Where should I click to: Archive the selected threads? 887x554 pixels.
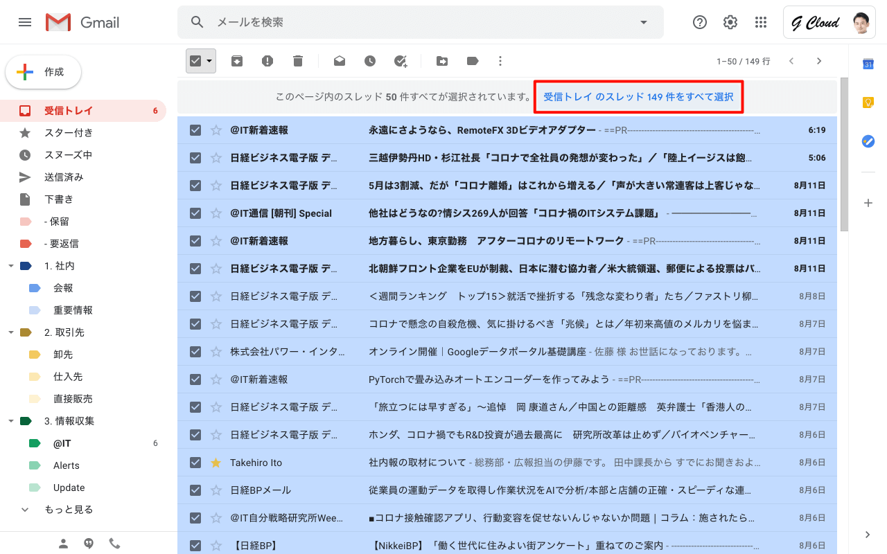pos(237,61)
